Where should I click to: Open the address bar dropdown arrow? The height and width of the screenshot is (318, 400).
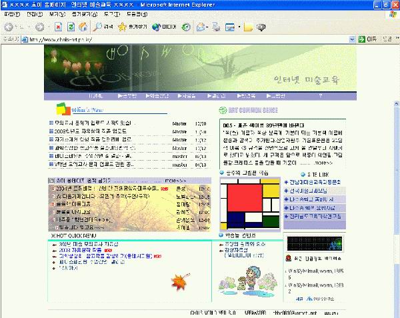(x=352, y=39)
